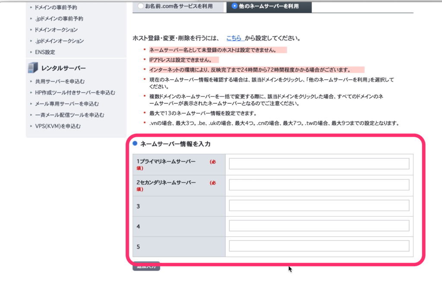Click nameserver input field number 3
Image resolution: width=442 pixels, height=294 pixels.
(x=319, y=206)
